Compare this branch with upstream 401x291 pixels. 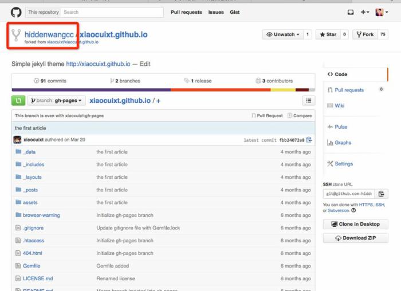point(300,115)
